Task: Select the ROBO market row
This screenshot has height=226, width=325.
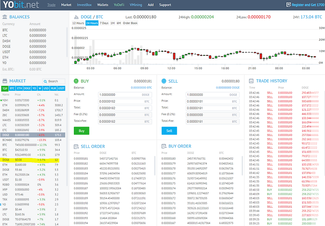Action: coord(33,184)
